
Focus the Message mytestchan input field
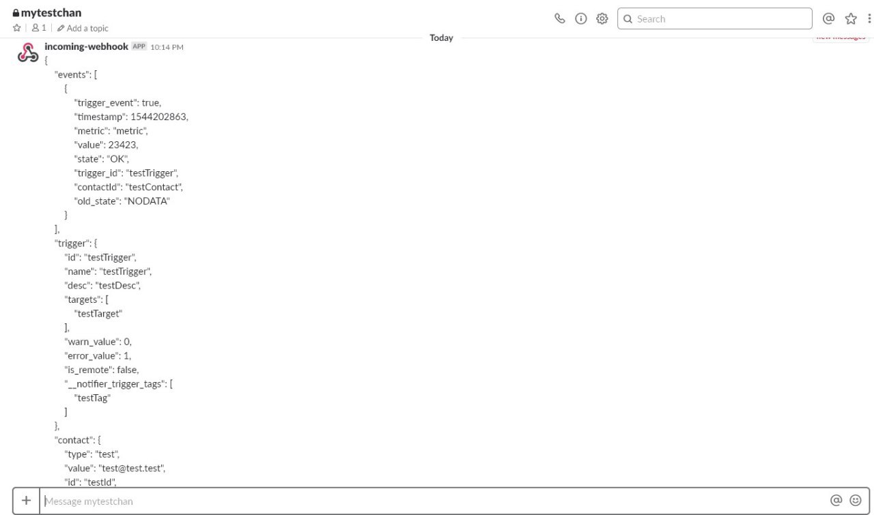(x=433, y=501)
